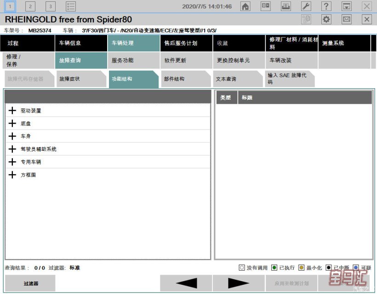
Task: Click the frame number MB25374
Action: click(x=40, y=30)
